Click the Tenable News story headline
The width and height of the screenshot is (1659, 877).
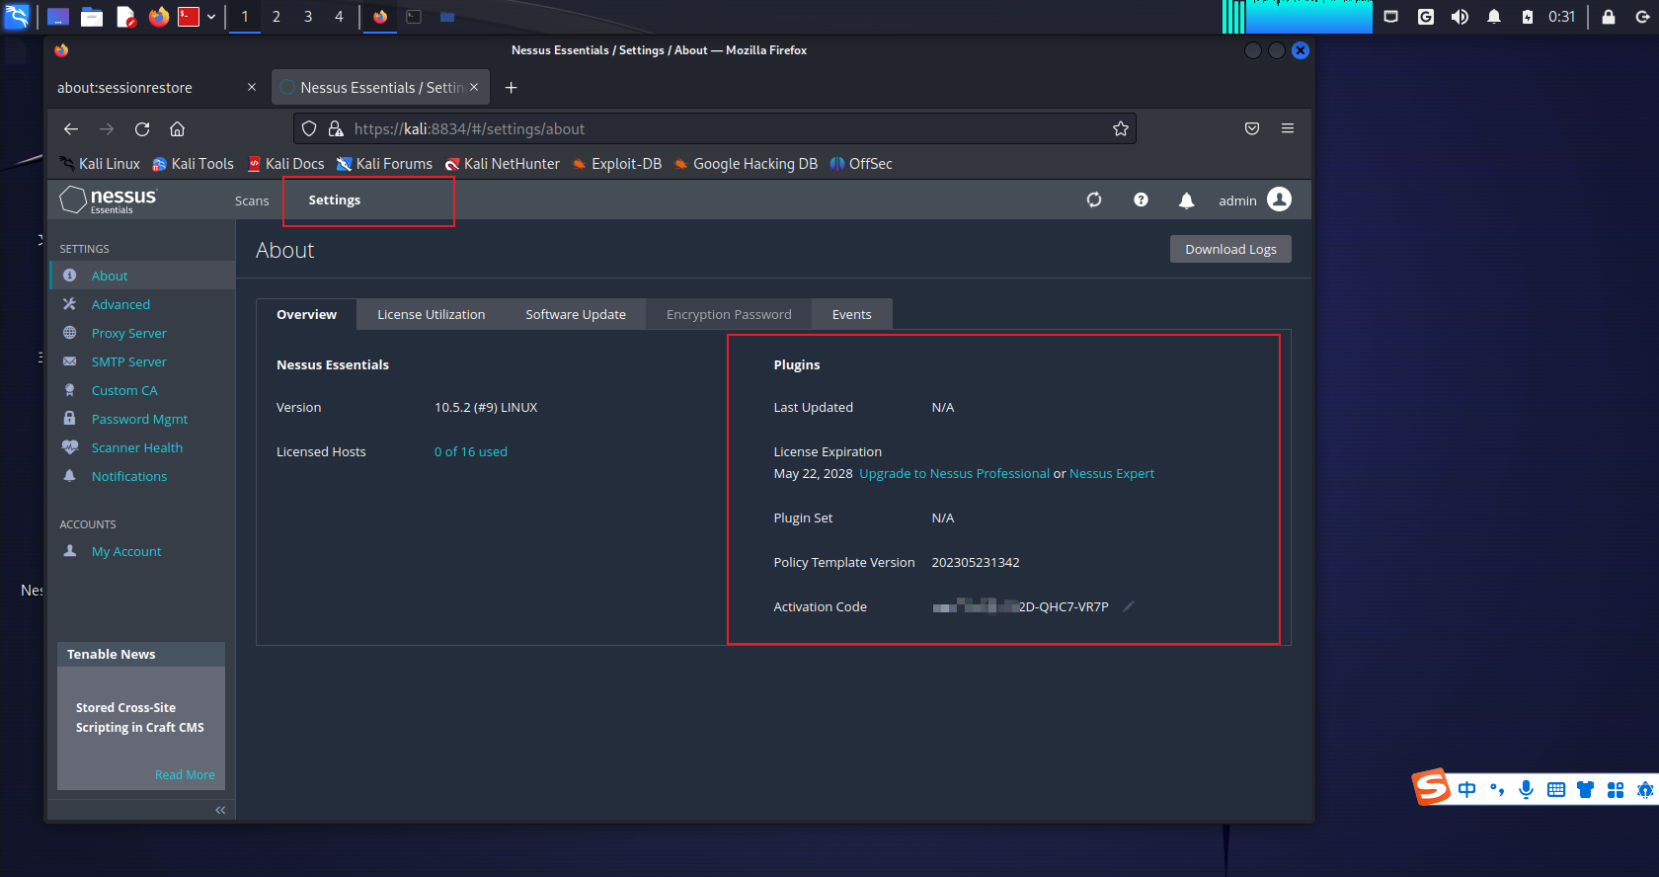(x=140, y=717)
